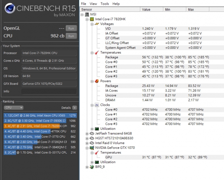Open the File menu
224x180 pixels.
coord(83,4)
